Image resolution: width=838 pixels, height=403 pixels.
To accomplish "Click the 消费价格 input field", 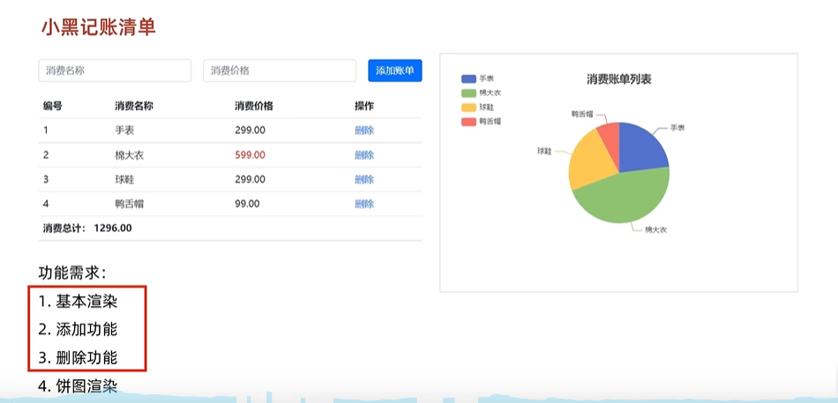I will point(280,71).
